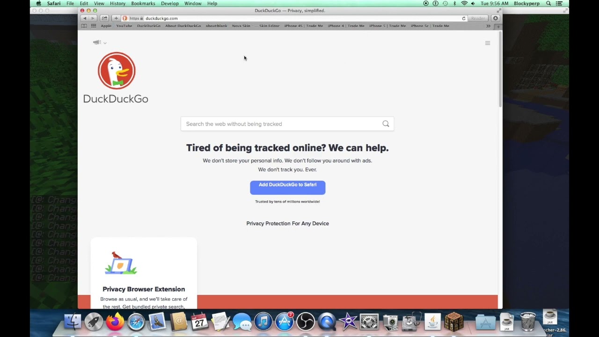
Task: Open the iPhone 5c | Trade Me bookmark
Action: 430,26
